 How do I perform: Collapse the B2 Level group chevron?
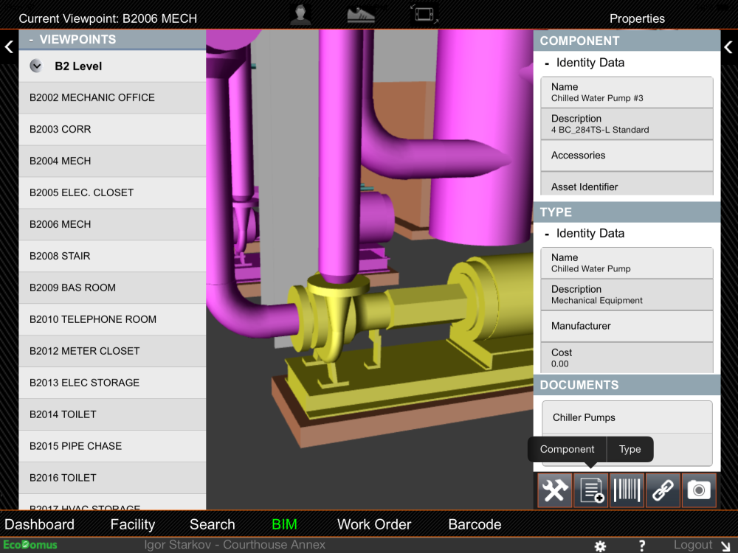35,65
